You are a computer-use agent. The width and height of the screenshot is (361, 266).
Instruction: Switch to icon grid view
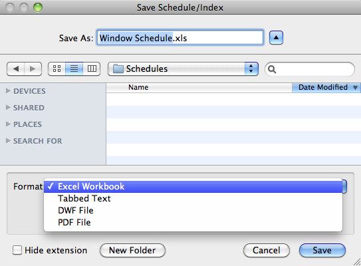click(57, 68)
